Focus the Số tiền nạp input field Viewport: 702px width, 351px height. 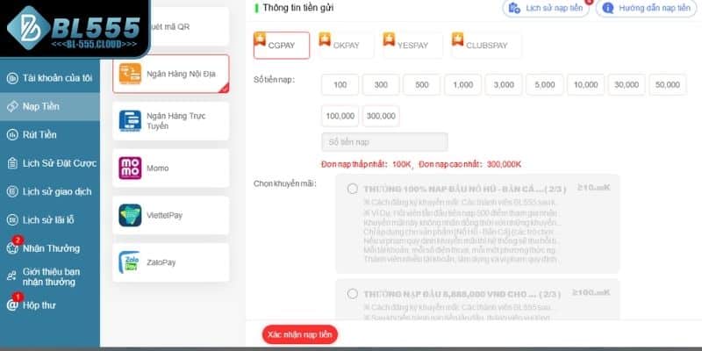click(384, 142)
